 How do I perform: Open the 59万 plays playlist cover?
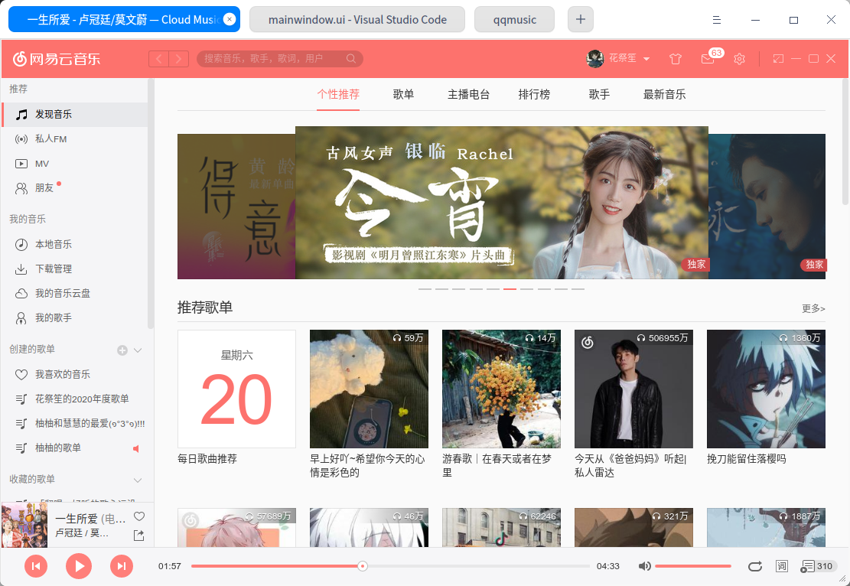pyautogui.click(x=369, y=389)
